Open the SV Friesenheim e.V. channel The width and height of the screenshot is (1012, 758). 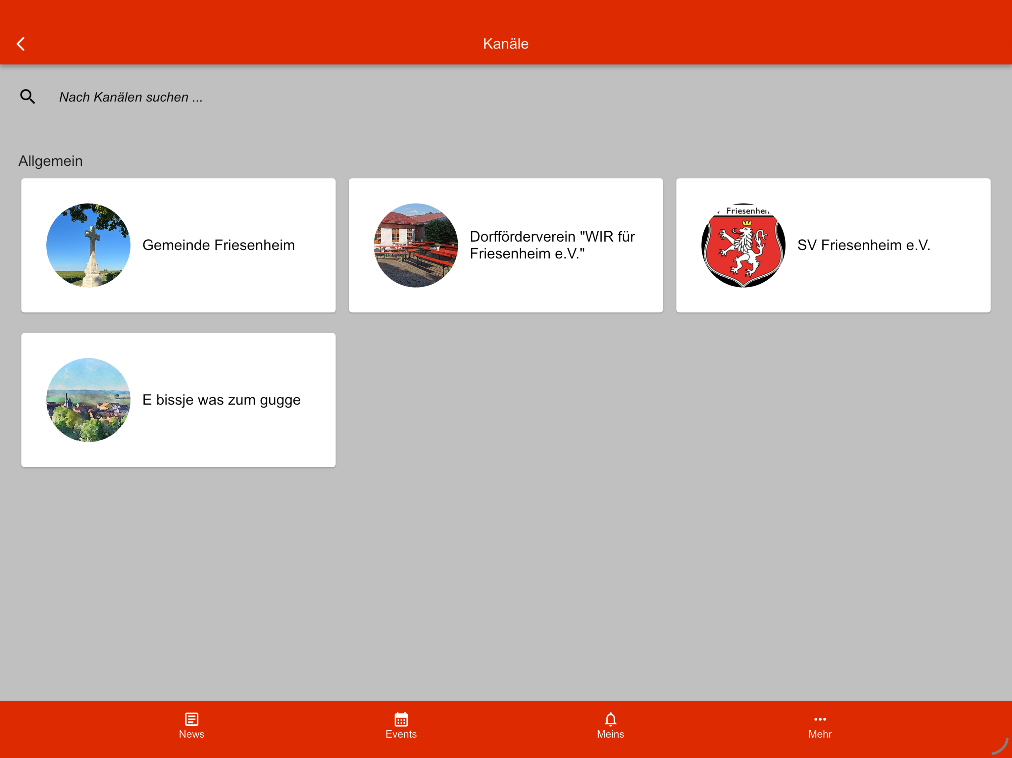click(x=833, y=245)
